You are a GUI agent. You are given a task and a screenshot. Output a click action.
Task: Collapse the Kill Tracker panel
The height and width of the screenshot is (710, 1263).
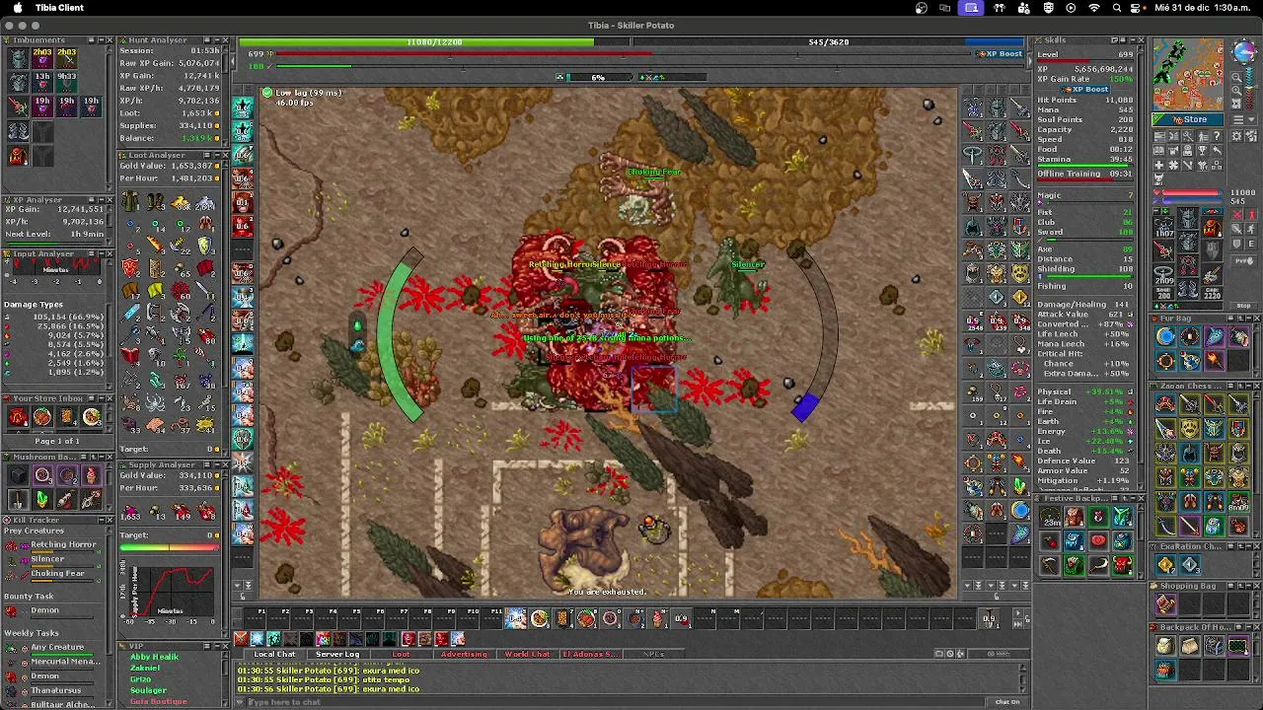101,520
